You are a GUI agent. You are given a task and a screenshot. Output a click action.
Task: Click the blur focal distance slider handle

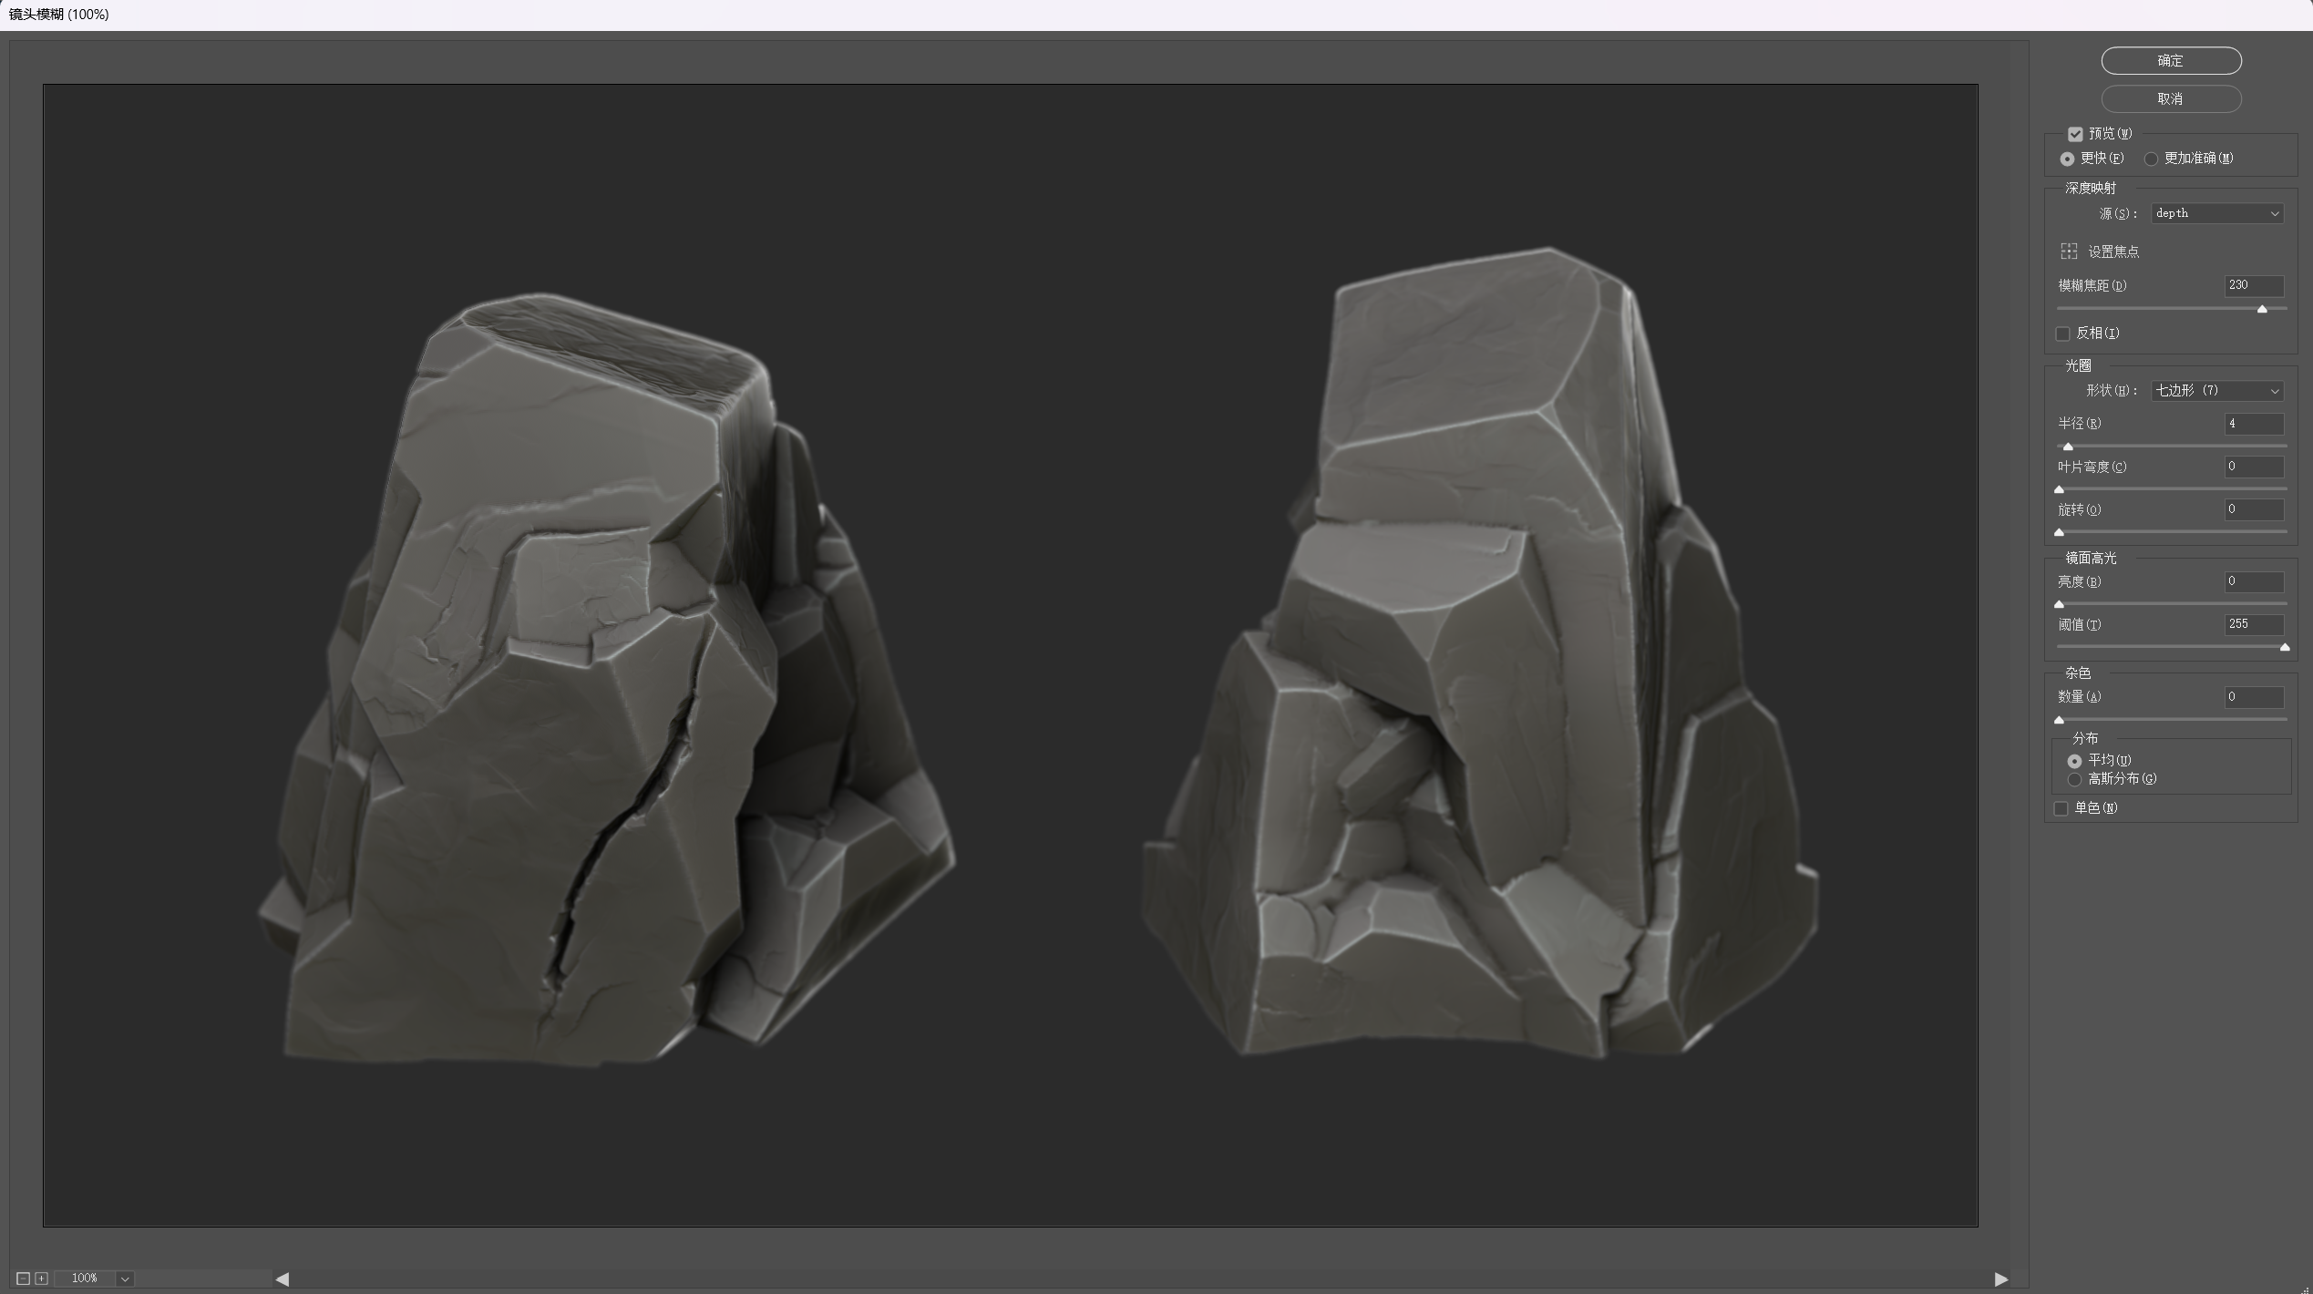(2261, 310)
